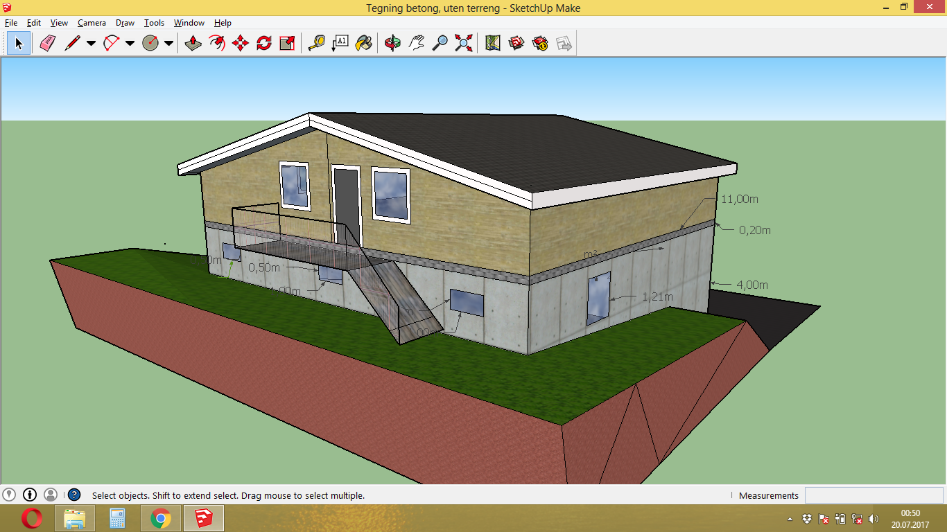Activate the Move tool
Image resolution: width=947 pixels, height=532 pixels.
tap(241, 43)
